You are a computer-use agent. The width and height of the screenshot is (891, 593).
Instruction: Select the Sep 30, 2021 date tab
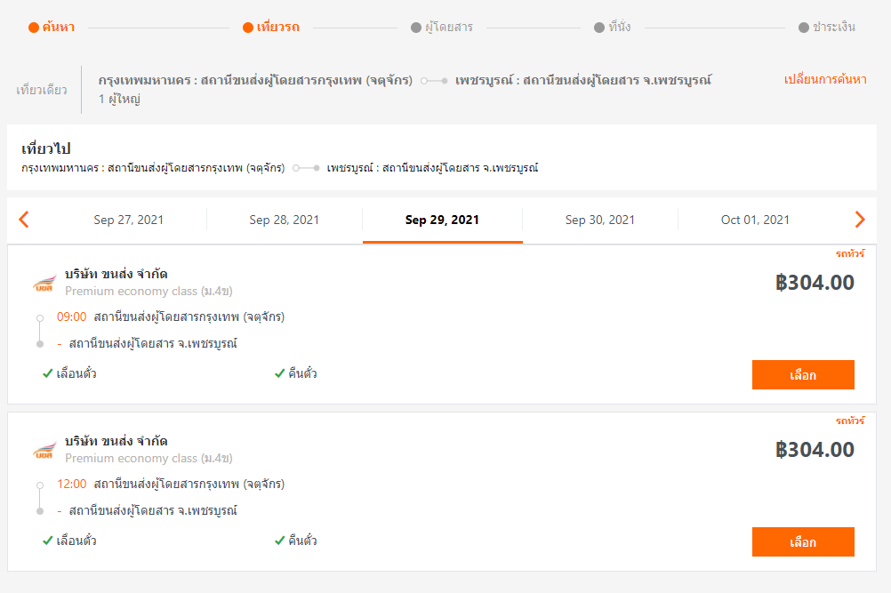pyautogui.click(x=600, y=220)
